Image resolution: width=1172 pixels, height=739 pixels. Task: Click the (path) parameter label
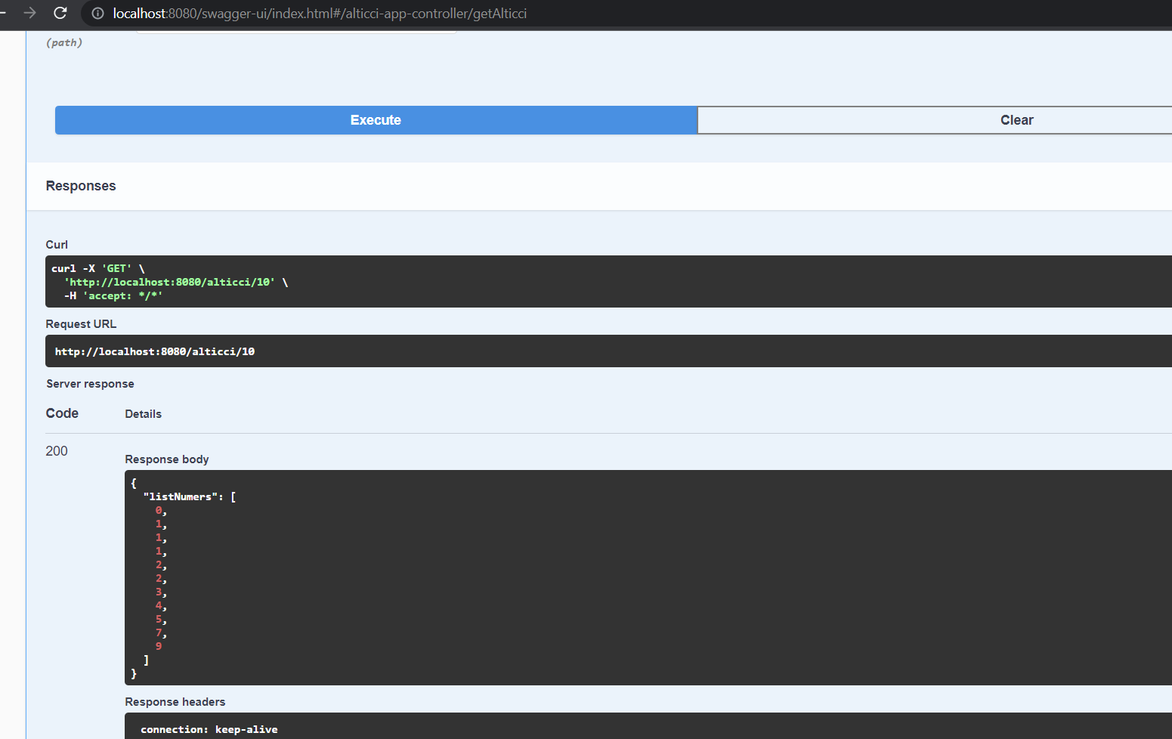(64, 42)
